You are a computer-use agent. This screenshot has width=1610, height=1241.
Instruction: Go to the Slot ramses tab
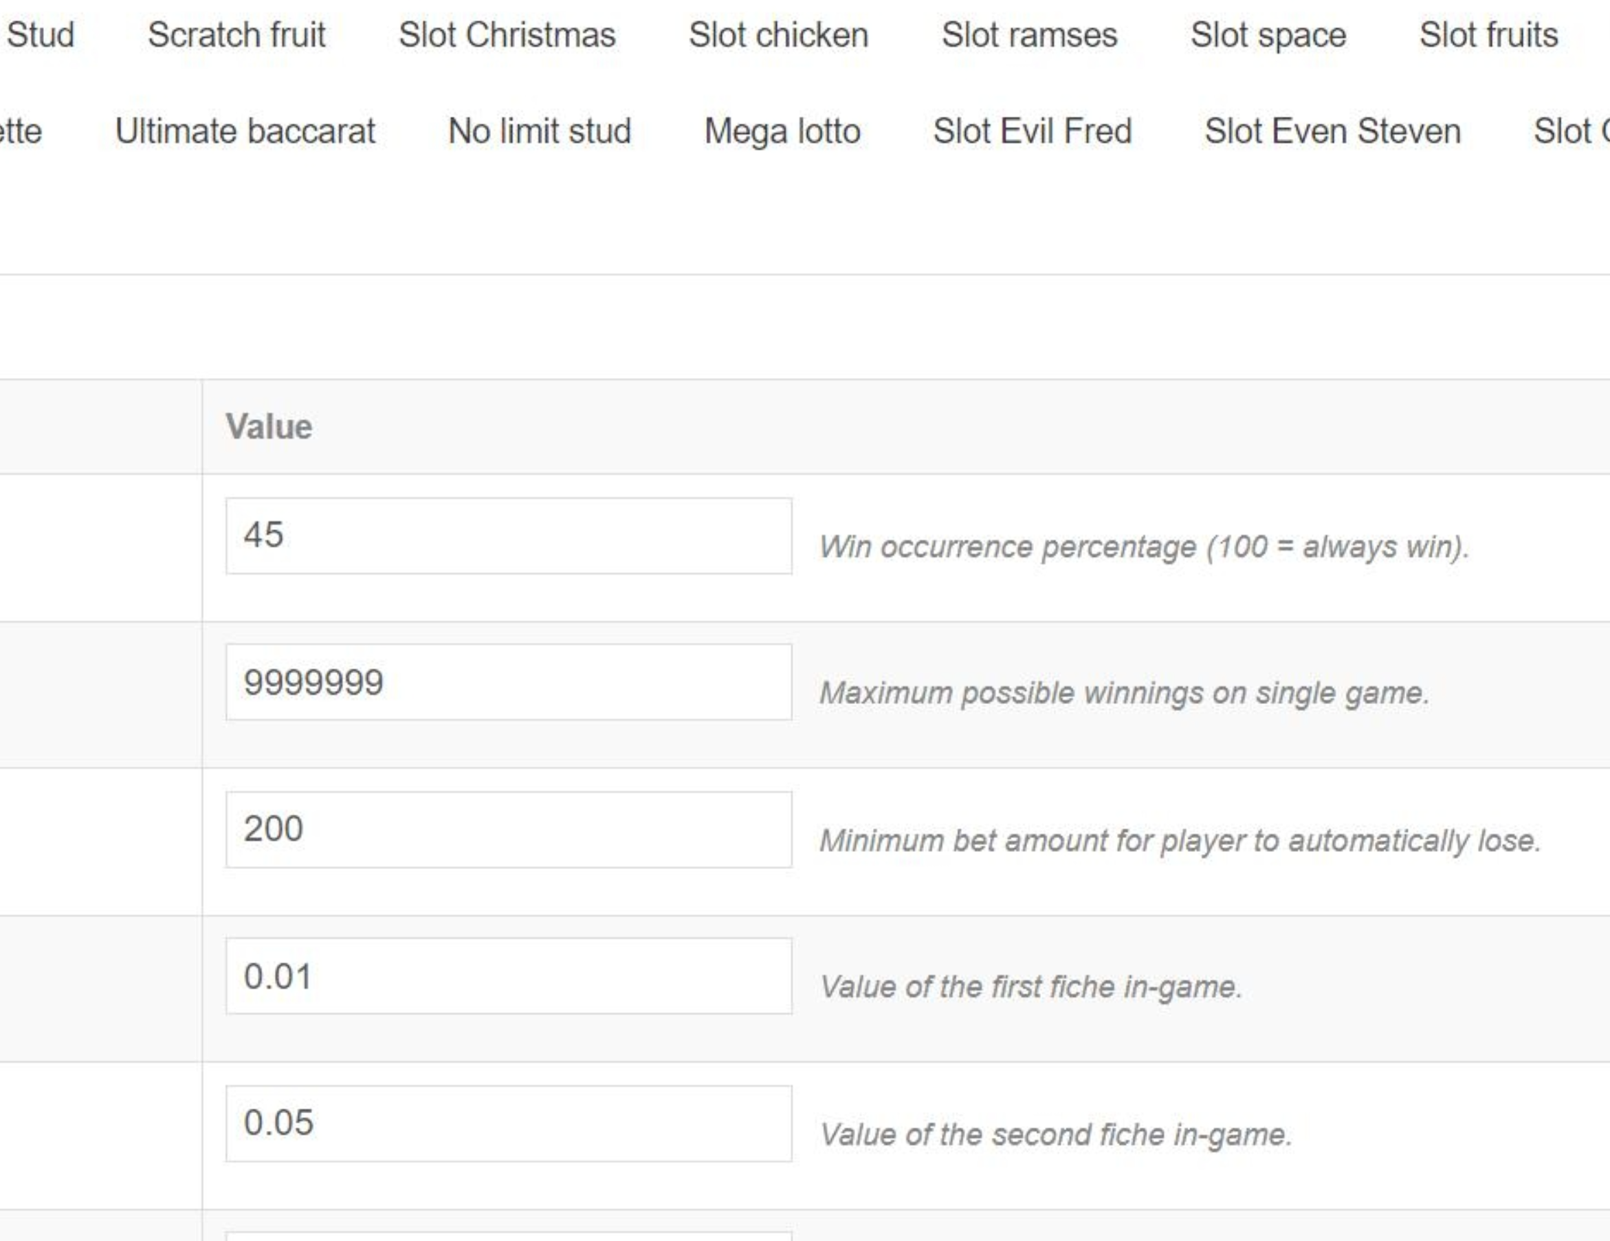tap(1029, 34)
